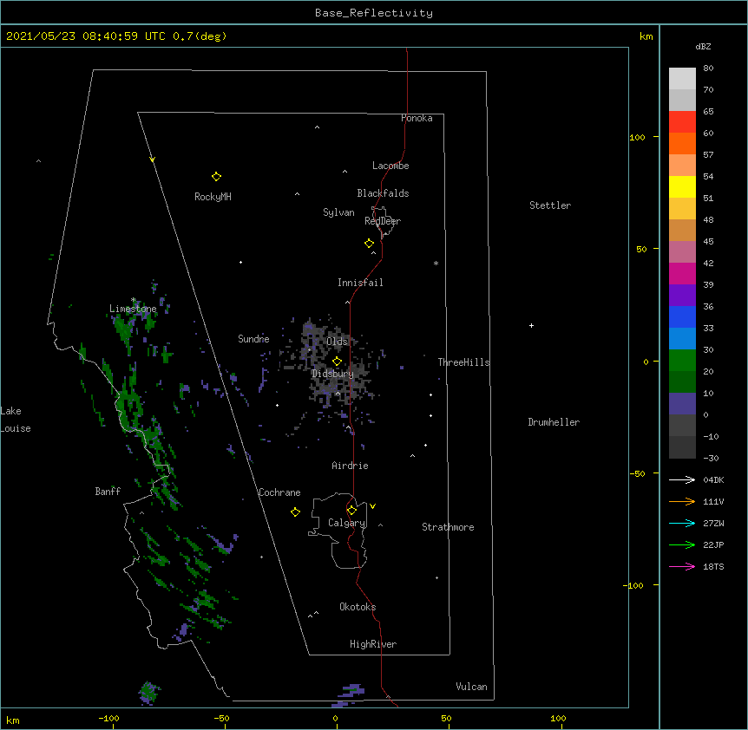Select the Blackfalds label
This screenshot has height=730, width=748.
pos(383,193)
